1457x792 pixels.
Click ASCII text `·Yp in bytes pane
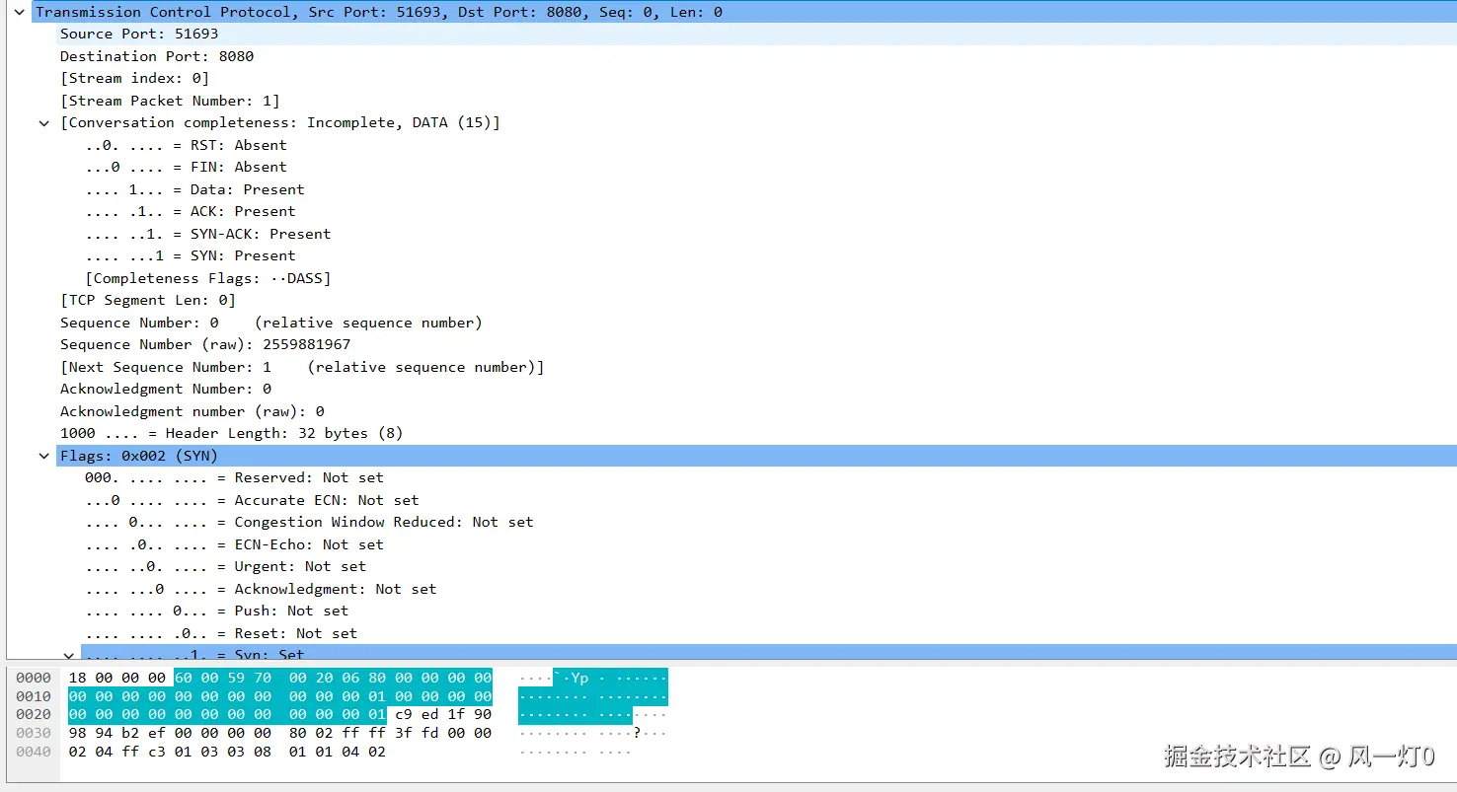pos(571,678)
